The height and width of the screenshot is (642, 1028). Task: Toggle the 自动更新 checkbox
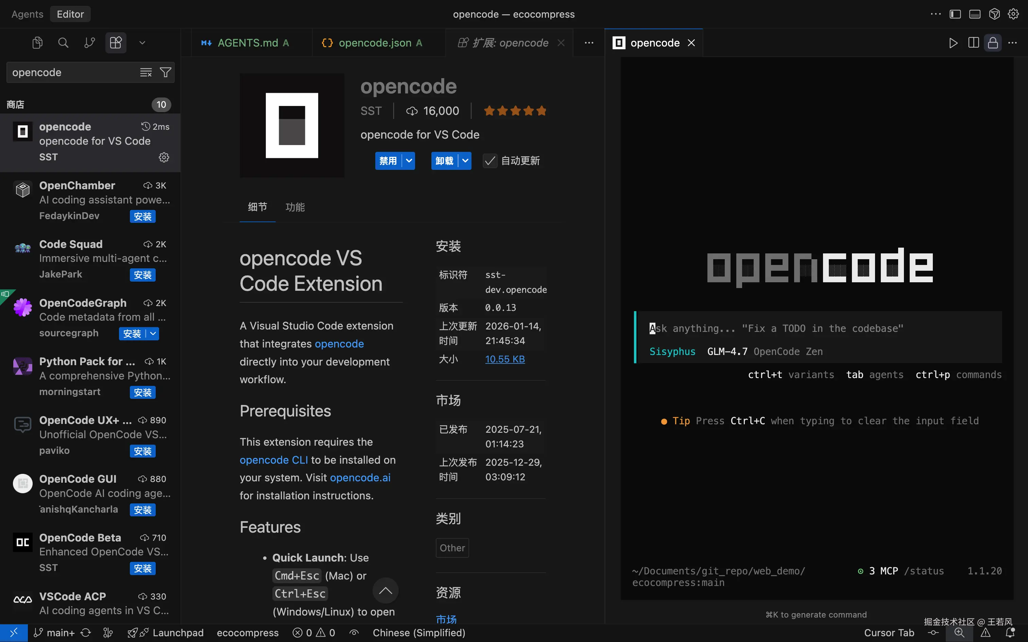pyautogui.click(x=490, y=161)
